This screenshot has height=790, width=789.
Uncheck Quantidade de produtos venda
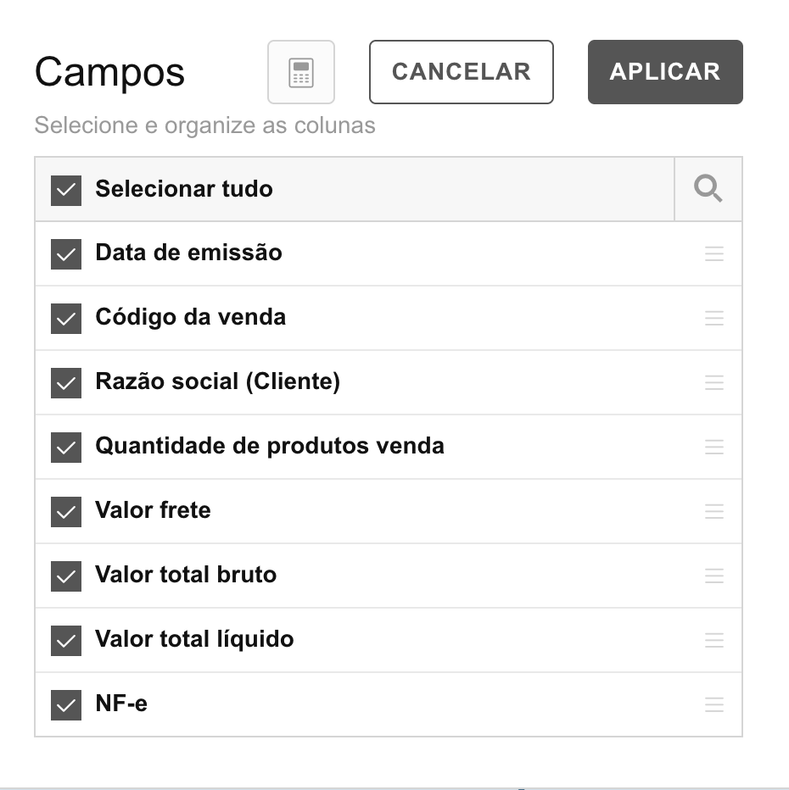tap(66, 448)
